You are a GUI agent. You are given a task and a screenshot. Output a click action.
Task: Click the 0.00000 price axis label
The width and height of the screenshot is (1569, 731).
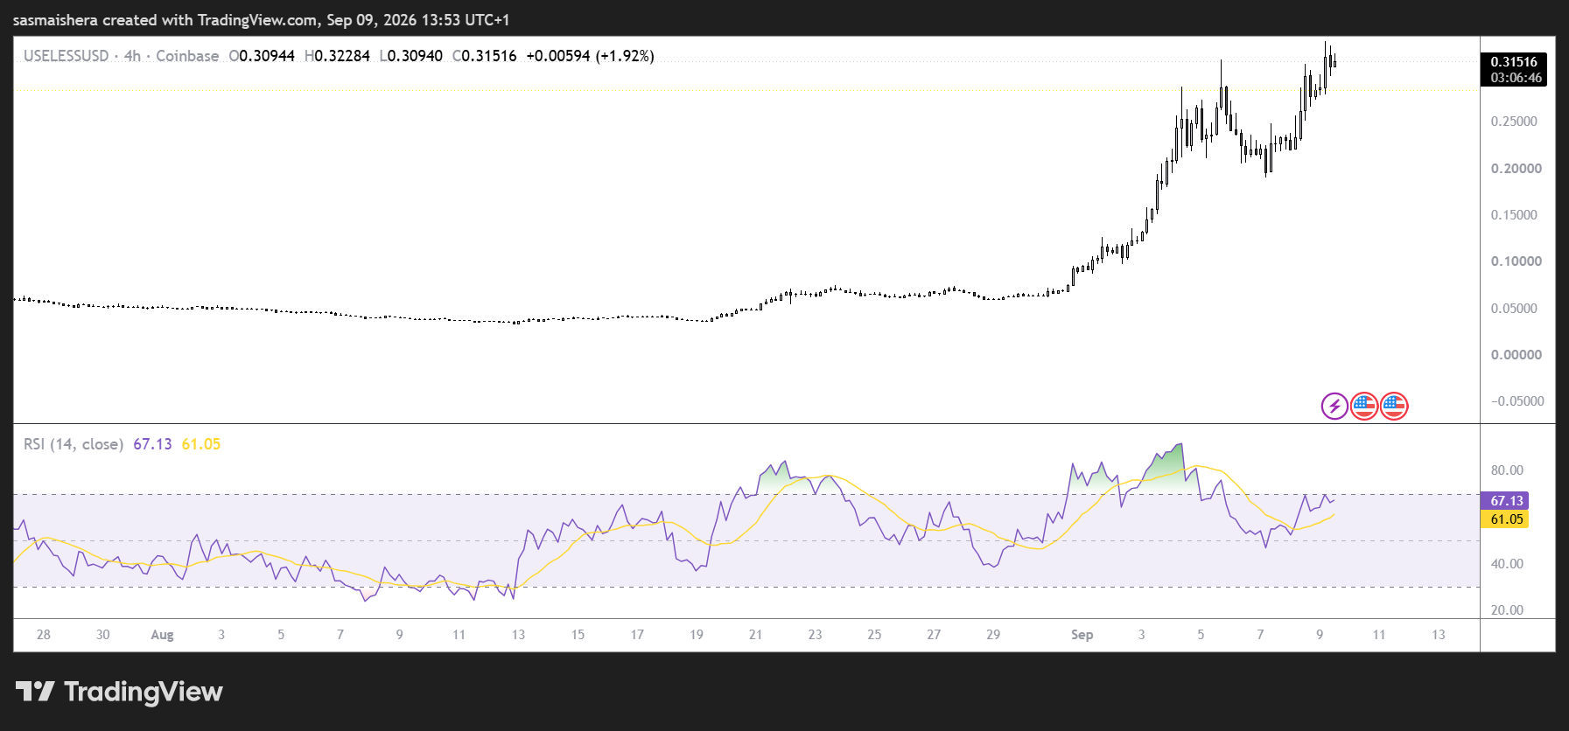[x=1516, y=355]
